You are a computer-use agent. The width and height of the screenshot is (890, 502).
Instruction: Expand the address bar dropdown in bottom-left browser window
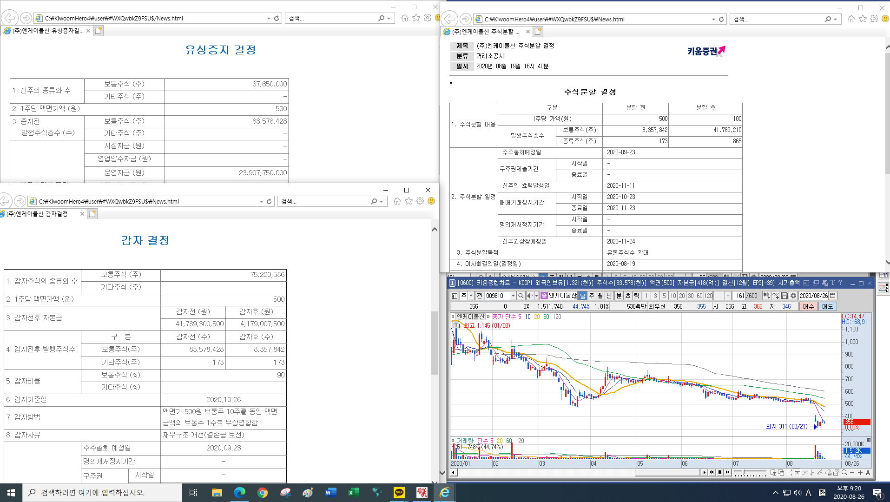(x=261, y=201)
